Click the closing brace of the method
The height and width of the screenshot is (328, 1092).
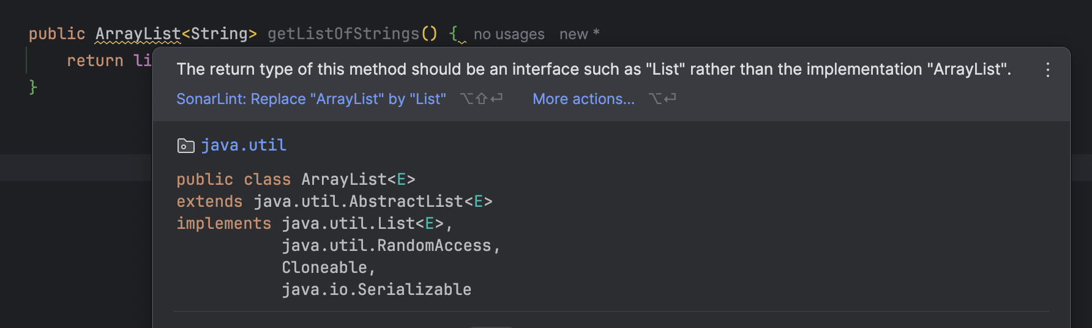coord(33,87)
